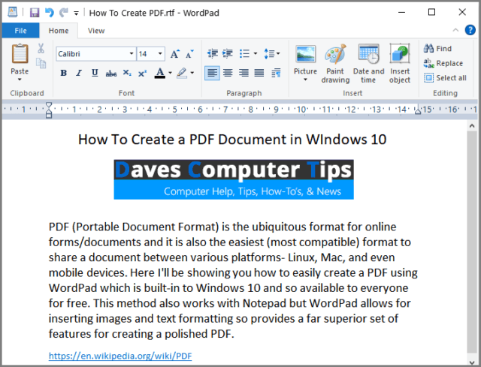Insert a Picture
The width and height of the screenshot is (481, 367).
[x=306, y=59]
